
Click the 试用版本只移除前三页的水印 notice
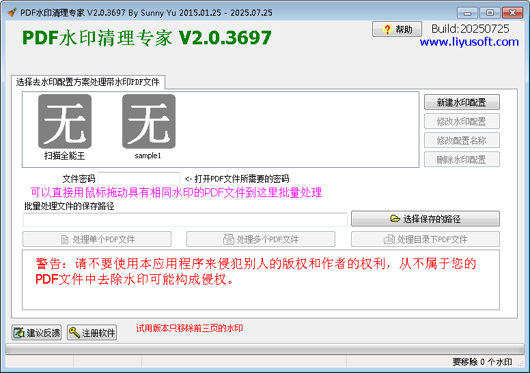(x=189, y=328)
